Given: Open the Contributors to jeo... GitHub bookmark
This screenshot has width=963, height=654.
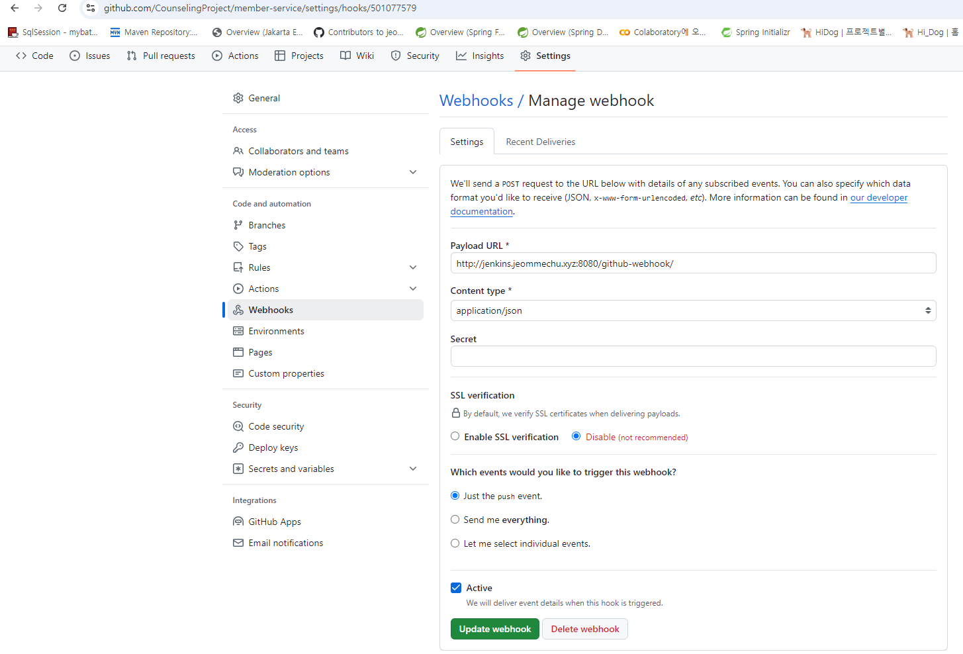Looking at the screenshot, I should [358, 32].
